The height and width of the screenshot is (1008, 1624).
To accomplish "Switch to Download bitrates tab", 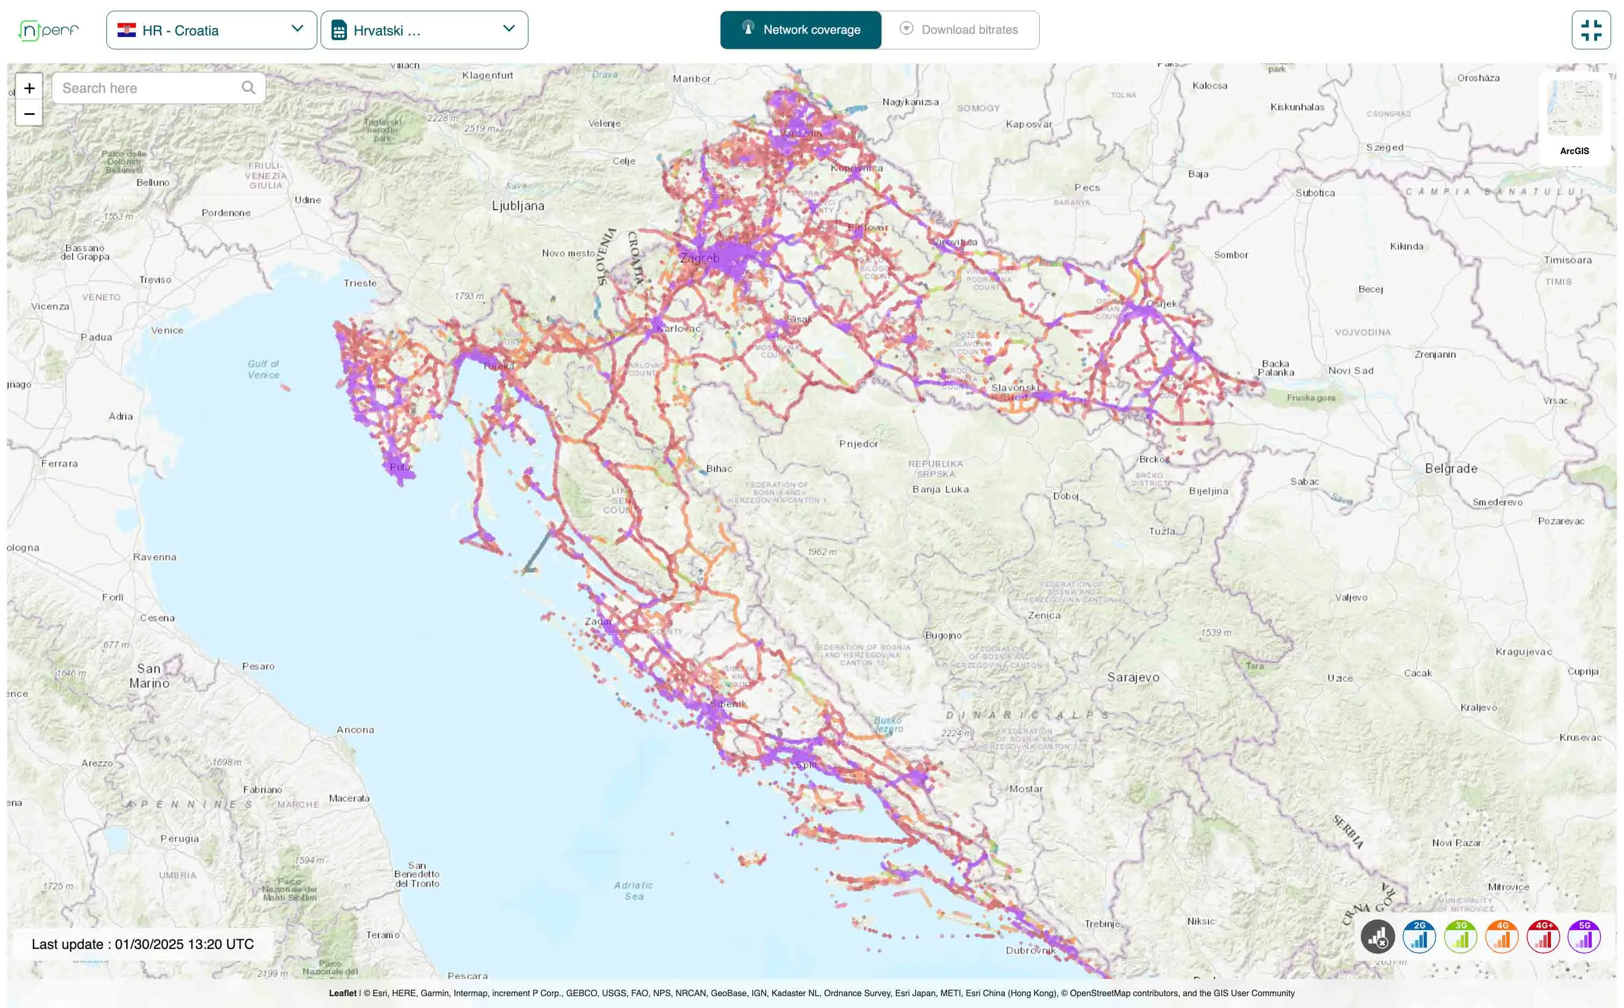I will pyautogui.click(x=960, y=30).
